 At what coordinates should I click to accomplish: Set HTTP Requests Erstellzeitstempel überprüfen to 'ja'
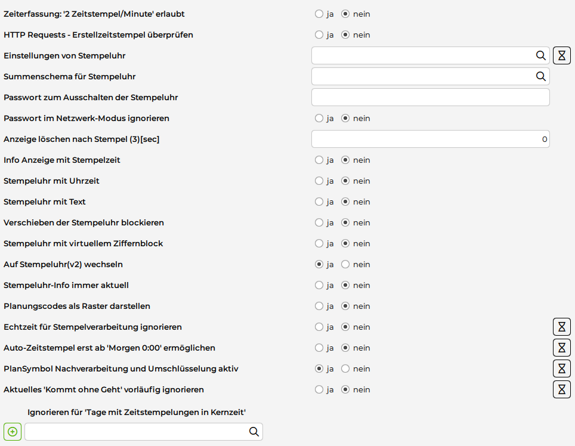(x=319, y=35)
